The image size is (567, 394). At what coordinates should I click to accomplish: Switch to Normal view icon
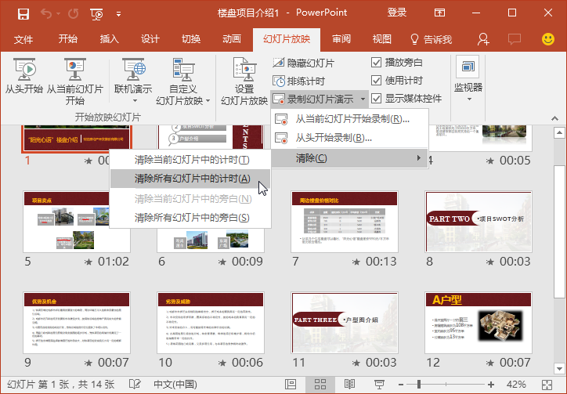point(291,385)
